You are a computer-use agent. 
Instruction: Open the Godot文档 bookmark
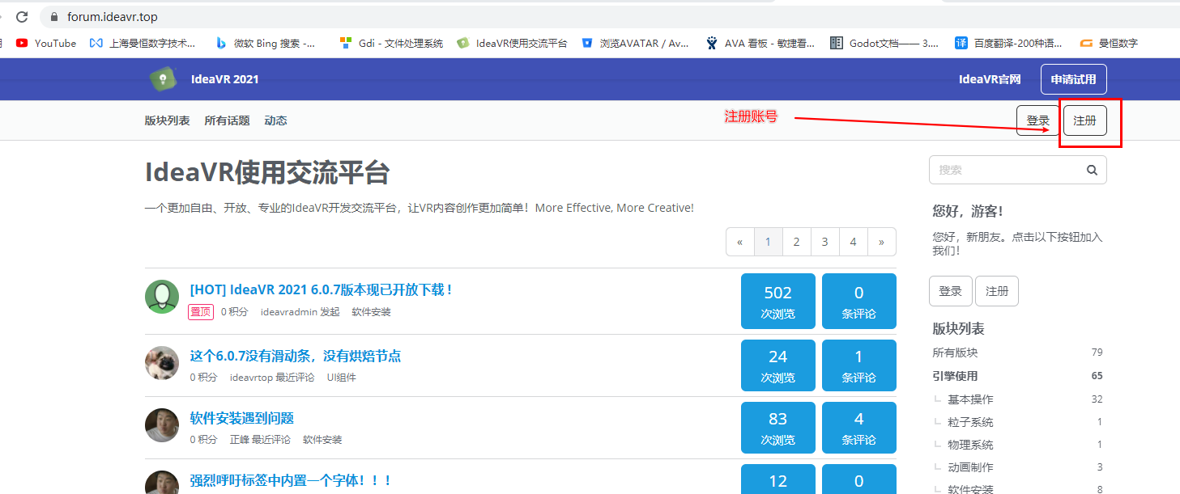click(x=884, y=43)
